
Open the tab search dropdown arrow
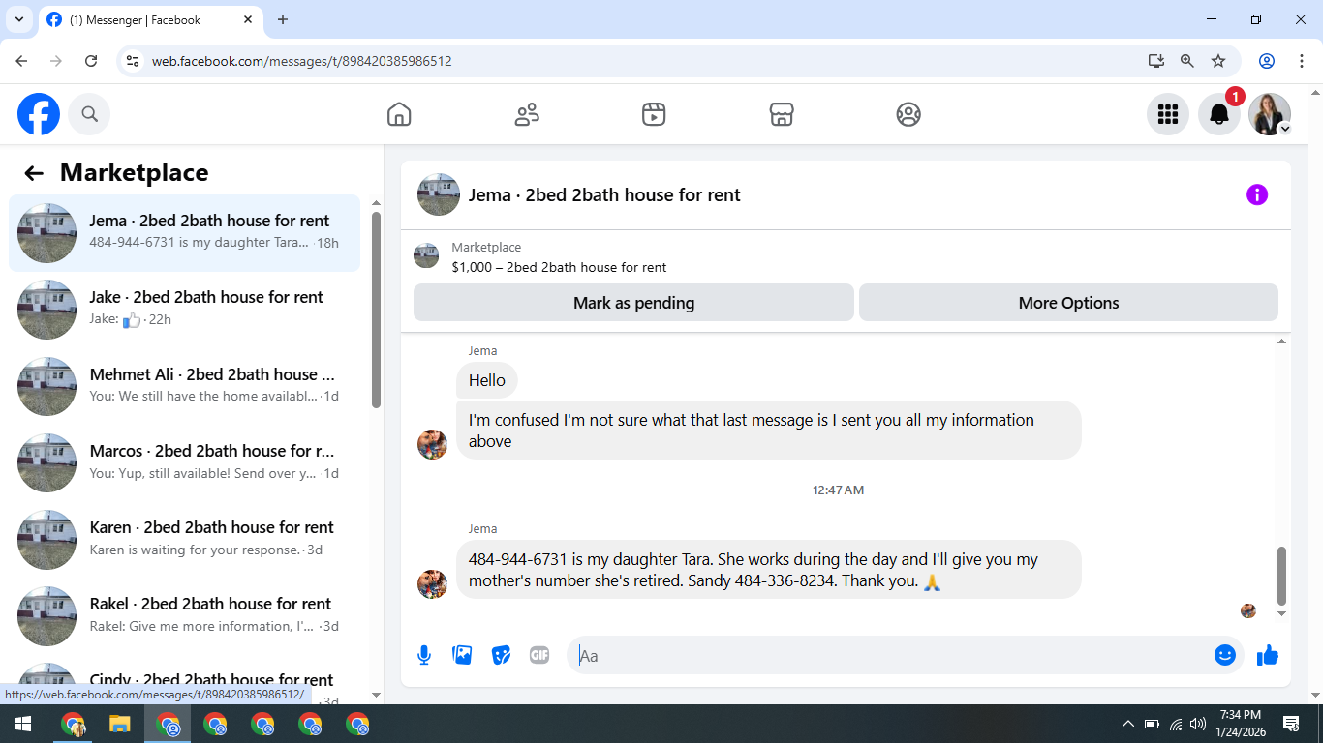click(18, 19)
